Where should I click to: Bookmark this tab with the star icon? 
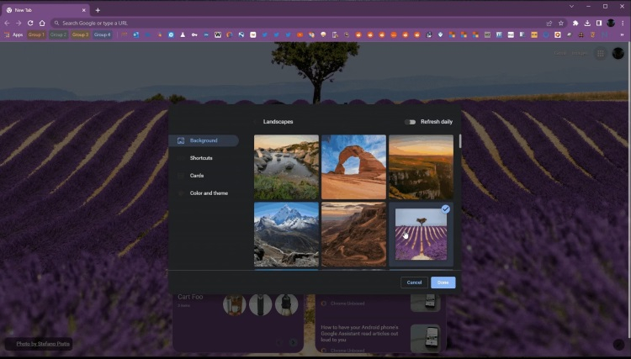tap(561, 23)
